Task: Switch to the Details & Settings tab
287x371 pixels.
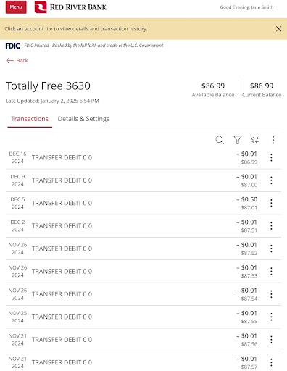Action: tap(83, 119)
